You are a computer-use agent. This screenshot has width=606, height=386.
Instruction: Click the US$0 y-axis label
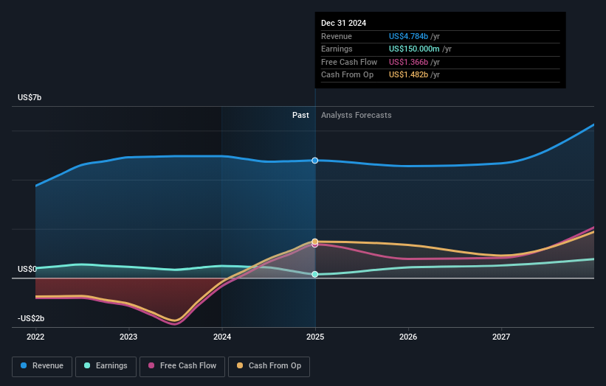point(27,269)
